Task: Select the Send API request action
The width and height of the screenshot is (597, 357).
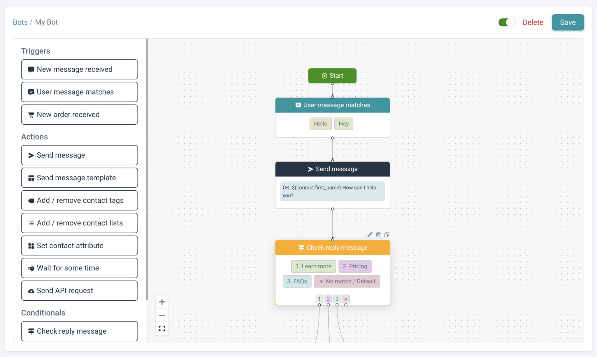Action: tap(79, 290)
